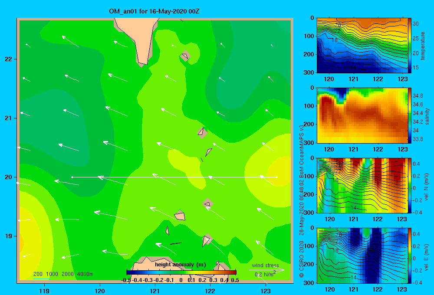Click the 'height anomaly (m)' label
434x295 pixels.
(181, 265)
